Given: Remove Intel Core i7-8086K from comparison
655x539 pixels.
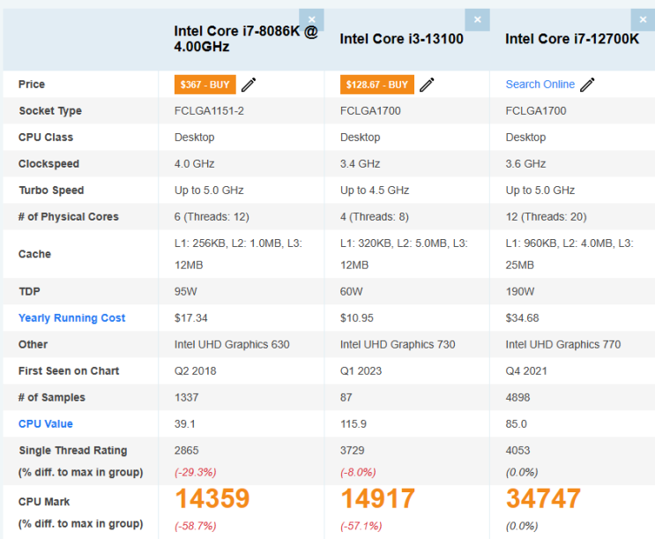Looking at the screenshot, I should [x=311, y=19].
